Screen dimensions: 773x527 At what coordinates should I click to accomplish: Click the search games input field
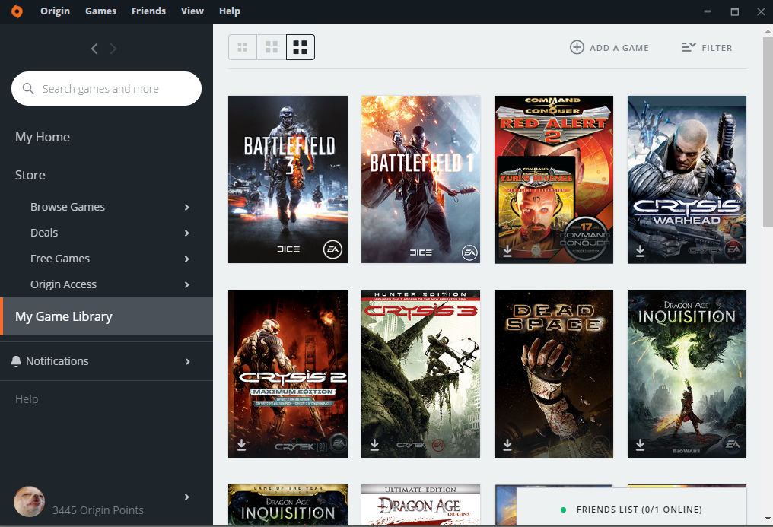(x=107, y=89)
